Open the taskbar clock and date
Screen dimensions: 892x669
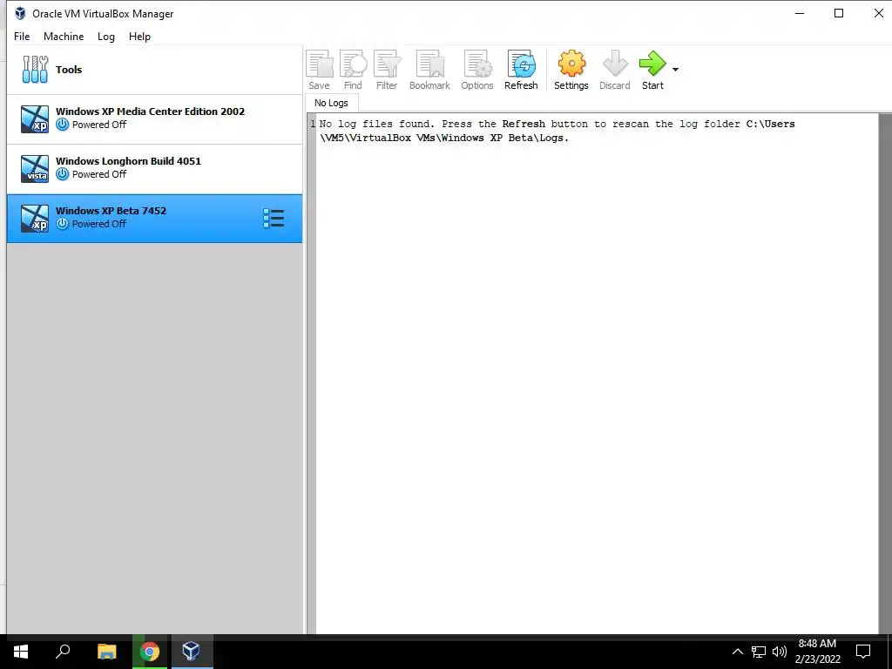click(x=817, y=652)
